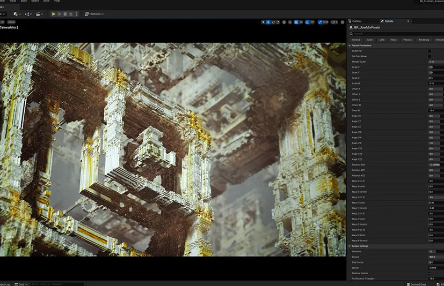
Task: Click the Angle XY value slider
Action: [436, 116]
